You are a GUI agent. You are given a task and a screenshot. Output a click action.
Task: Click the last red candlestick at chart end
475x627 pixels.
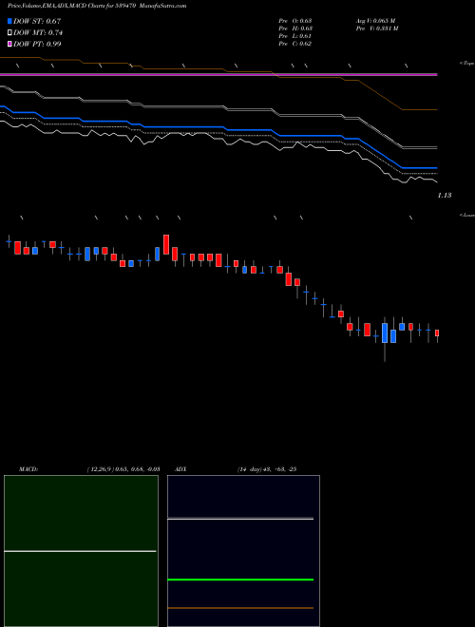click(437, 333)
